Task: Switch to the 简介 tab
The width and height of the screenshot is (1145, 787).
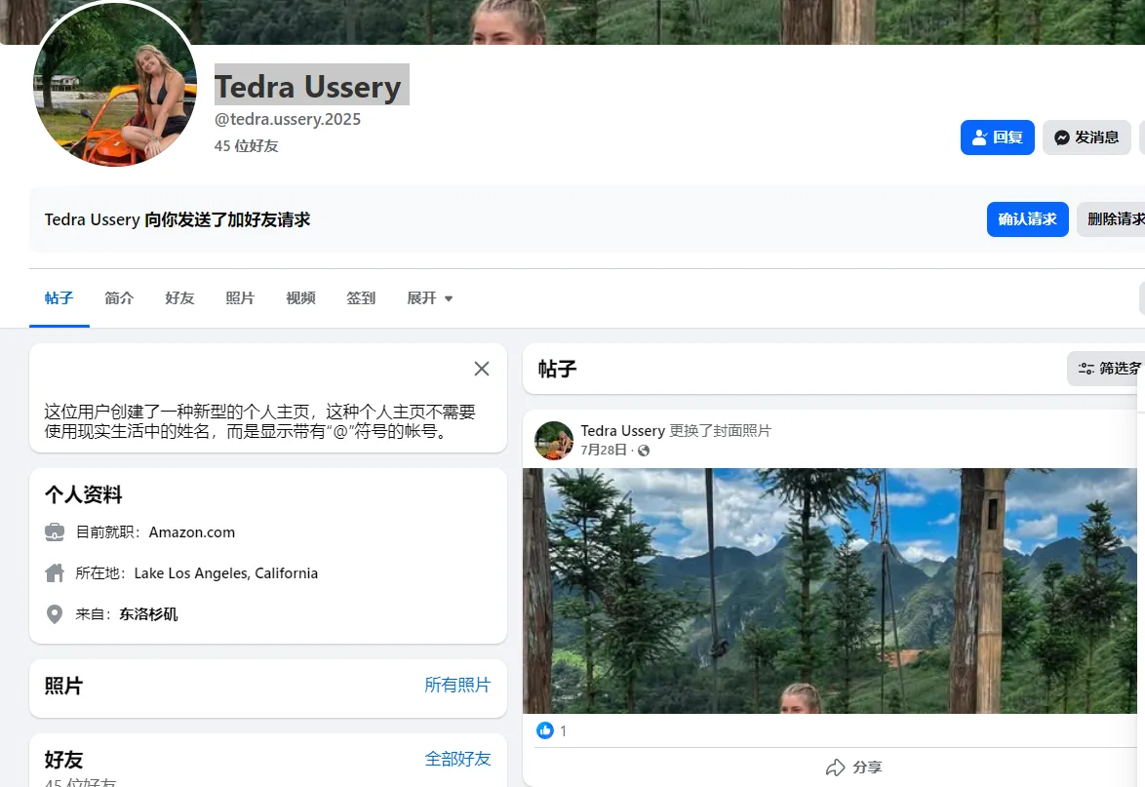Action: 119,298
